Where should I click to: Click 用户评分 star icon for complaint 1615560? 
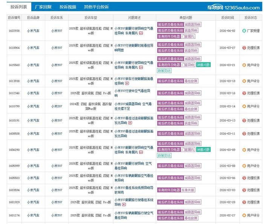coord(244,65)
